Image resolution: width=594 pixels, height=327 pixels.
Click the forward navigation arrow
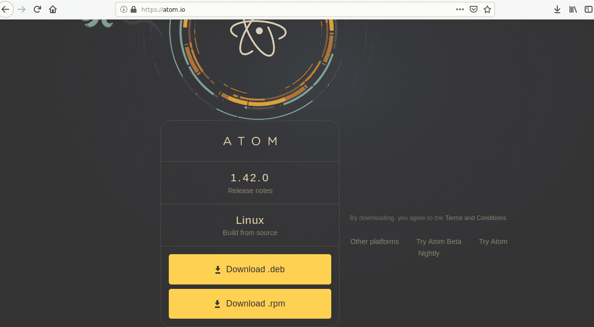[22, 9]
